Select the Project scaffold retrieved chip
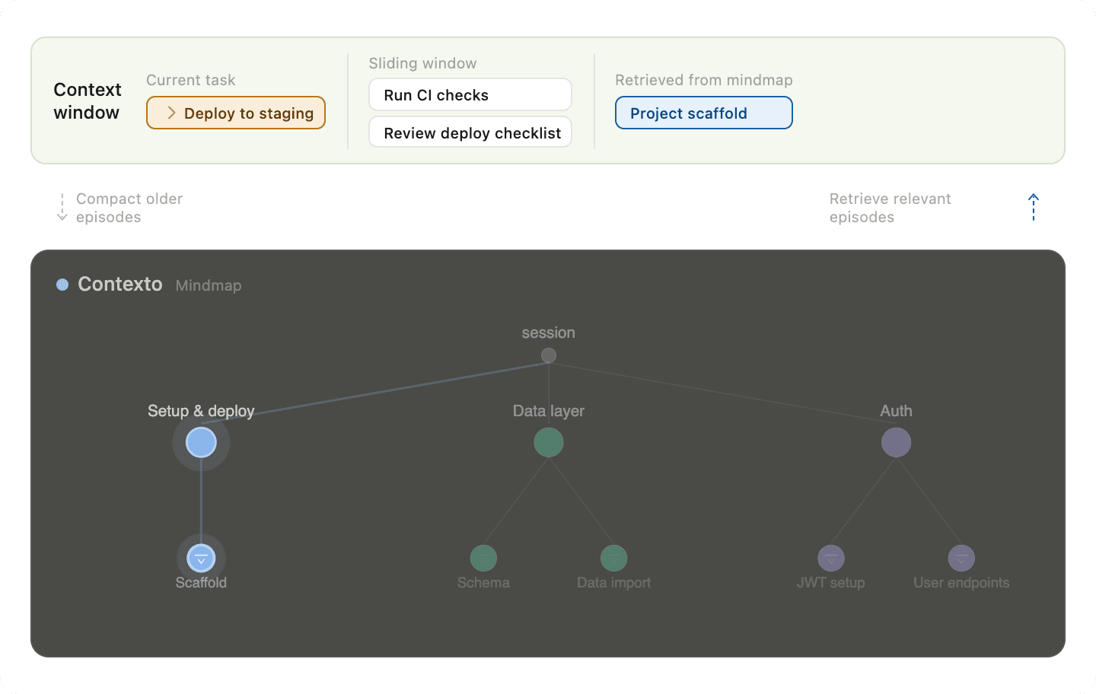 pyautogui.click(x=703, y=113)
